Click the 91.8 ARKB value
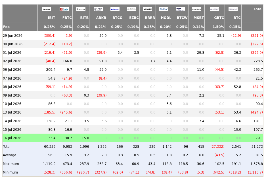The width and height of the screenshot is (268, 184). point(103,61)
